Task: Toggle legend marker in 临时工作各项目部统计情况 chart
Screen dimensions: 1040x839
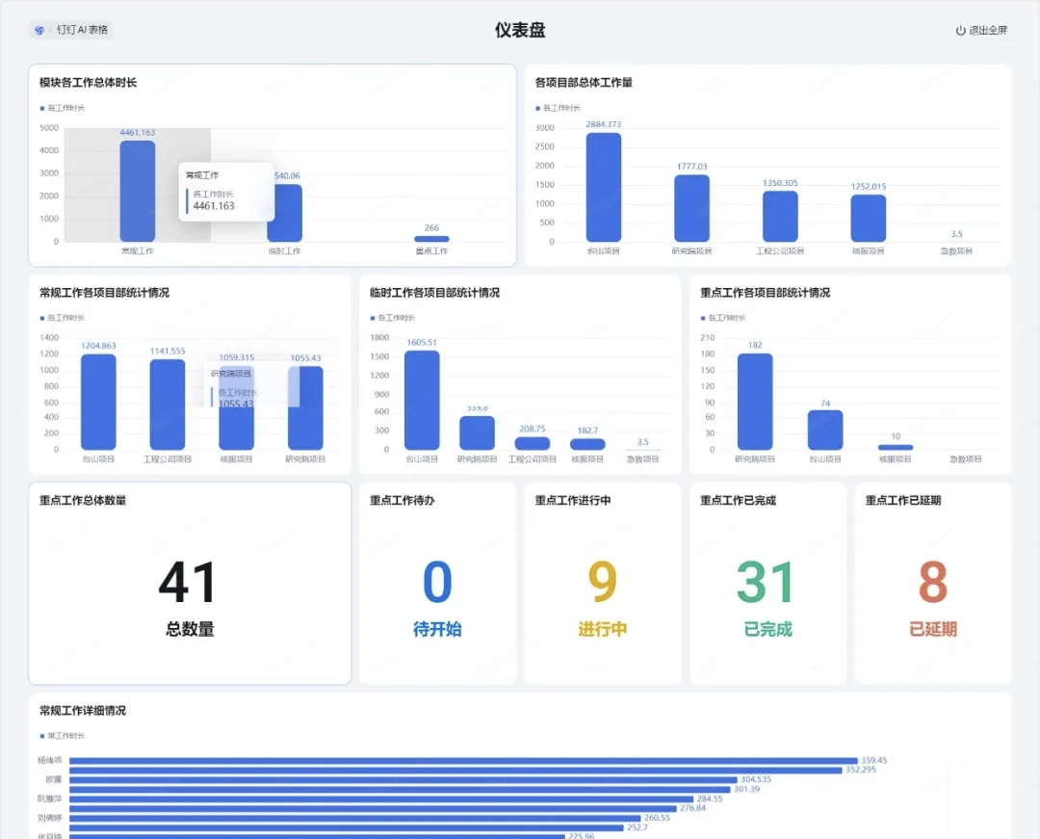Action: pyautogui.click(x=373, y=318)
